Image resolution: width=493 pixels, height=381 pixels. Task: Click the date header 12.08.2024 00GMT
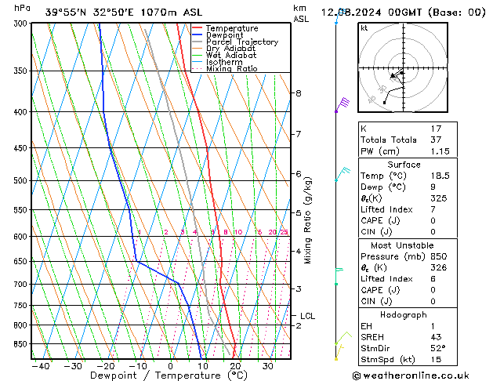click(403, 12)
